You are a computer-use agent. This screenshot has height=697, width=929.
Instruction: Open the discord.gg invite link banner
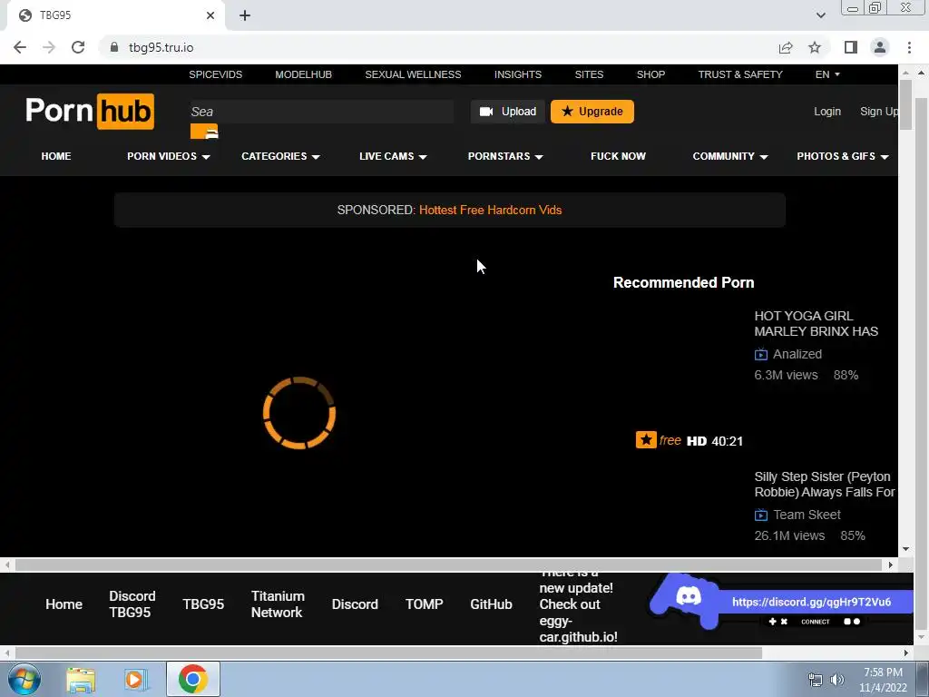click(811, 603)
